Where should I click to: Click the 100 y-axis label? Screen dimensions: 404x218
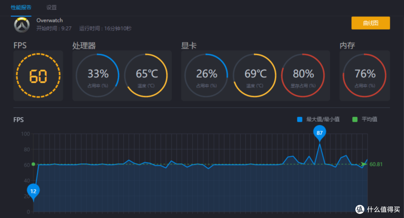25,134
